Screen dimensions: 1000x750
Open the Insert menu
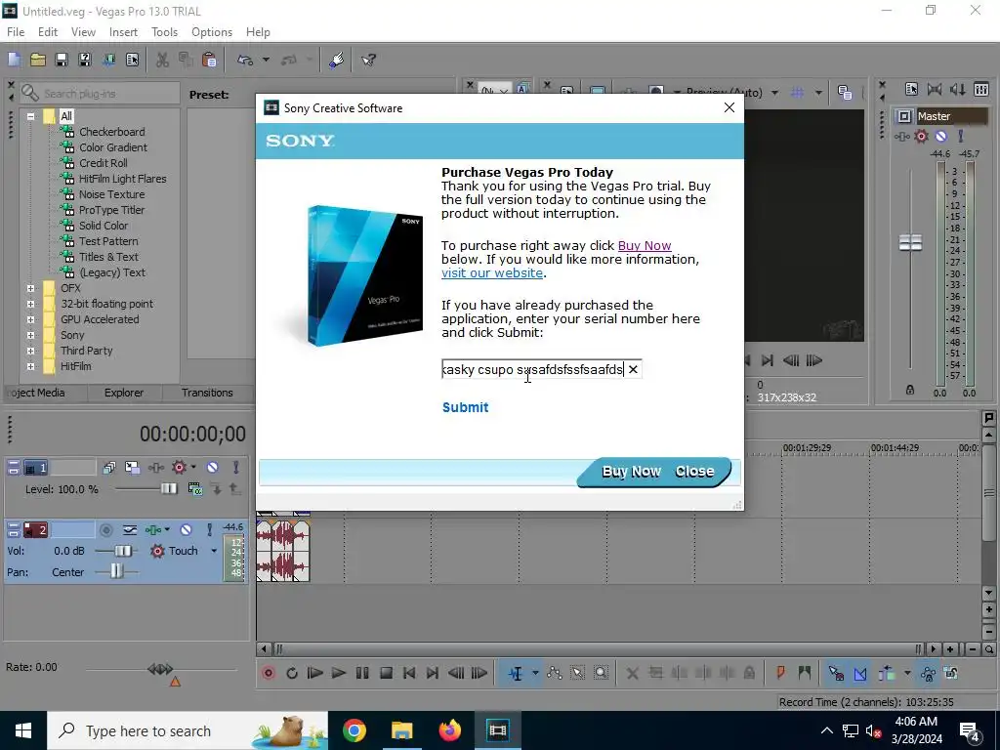coord(123,32)
